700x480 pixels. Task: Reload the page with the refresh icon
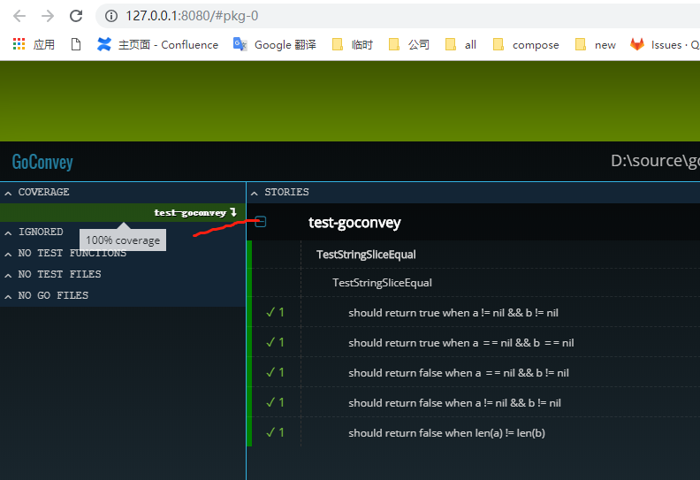pyautogui.click(x=76, y=16)
